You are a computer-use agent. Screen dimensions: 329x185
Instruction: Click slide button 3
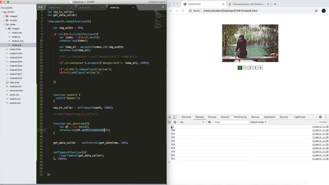[255, 68]
